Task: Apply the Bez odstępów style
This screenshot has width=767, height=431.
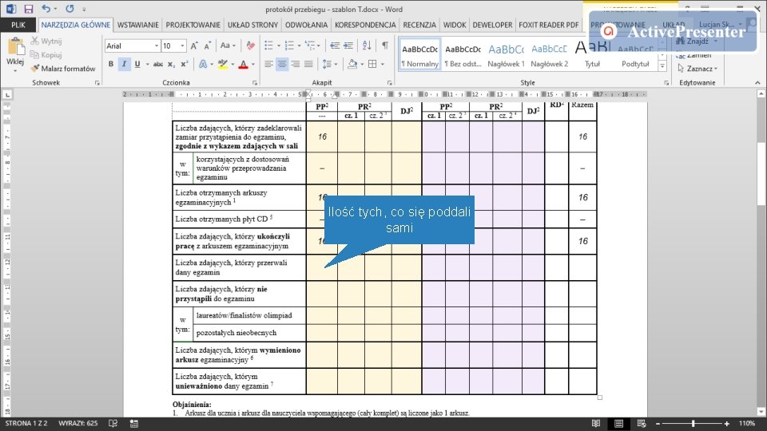Action: click(463, 54)
